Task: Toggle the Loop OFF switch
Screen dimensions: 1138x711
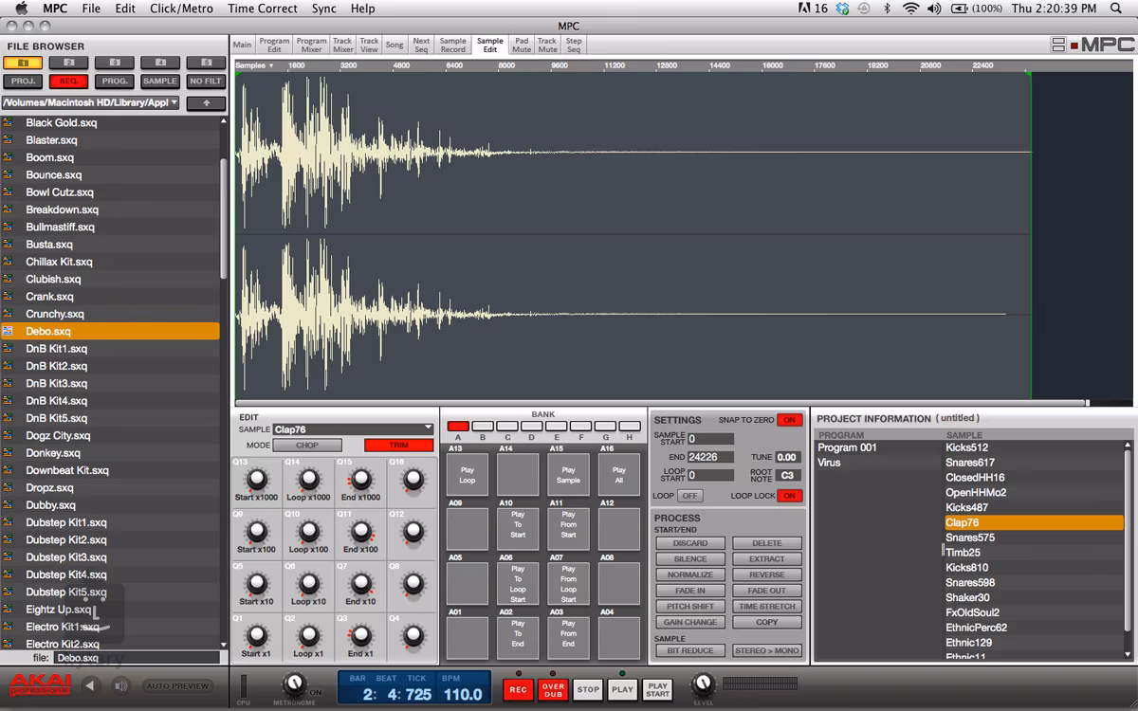Action: (x=689, y=496)
